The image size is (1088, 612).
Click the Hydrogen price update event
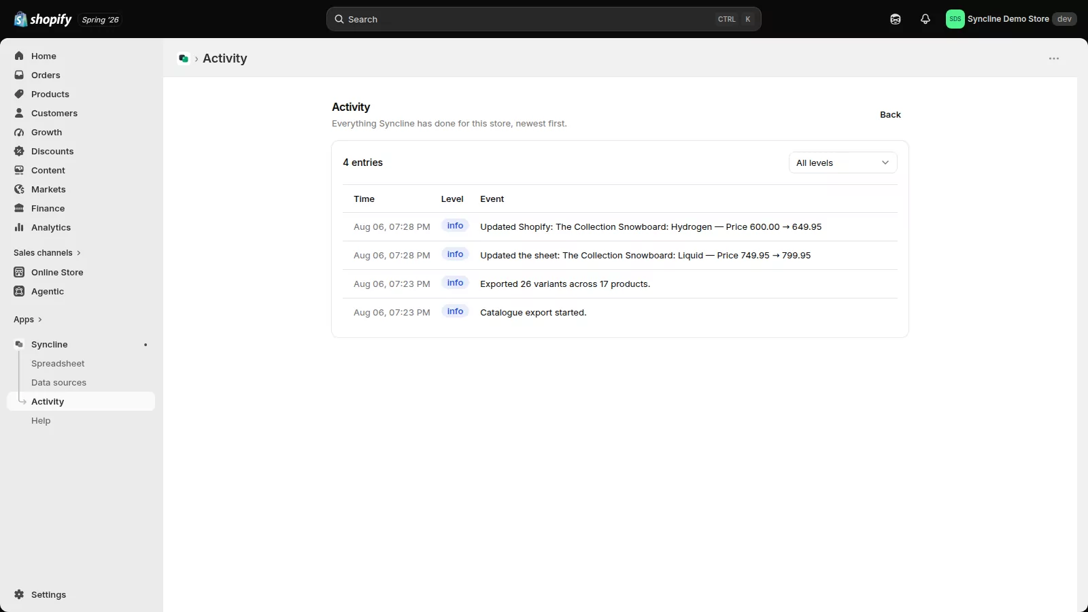point(651,226)
